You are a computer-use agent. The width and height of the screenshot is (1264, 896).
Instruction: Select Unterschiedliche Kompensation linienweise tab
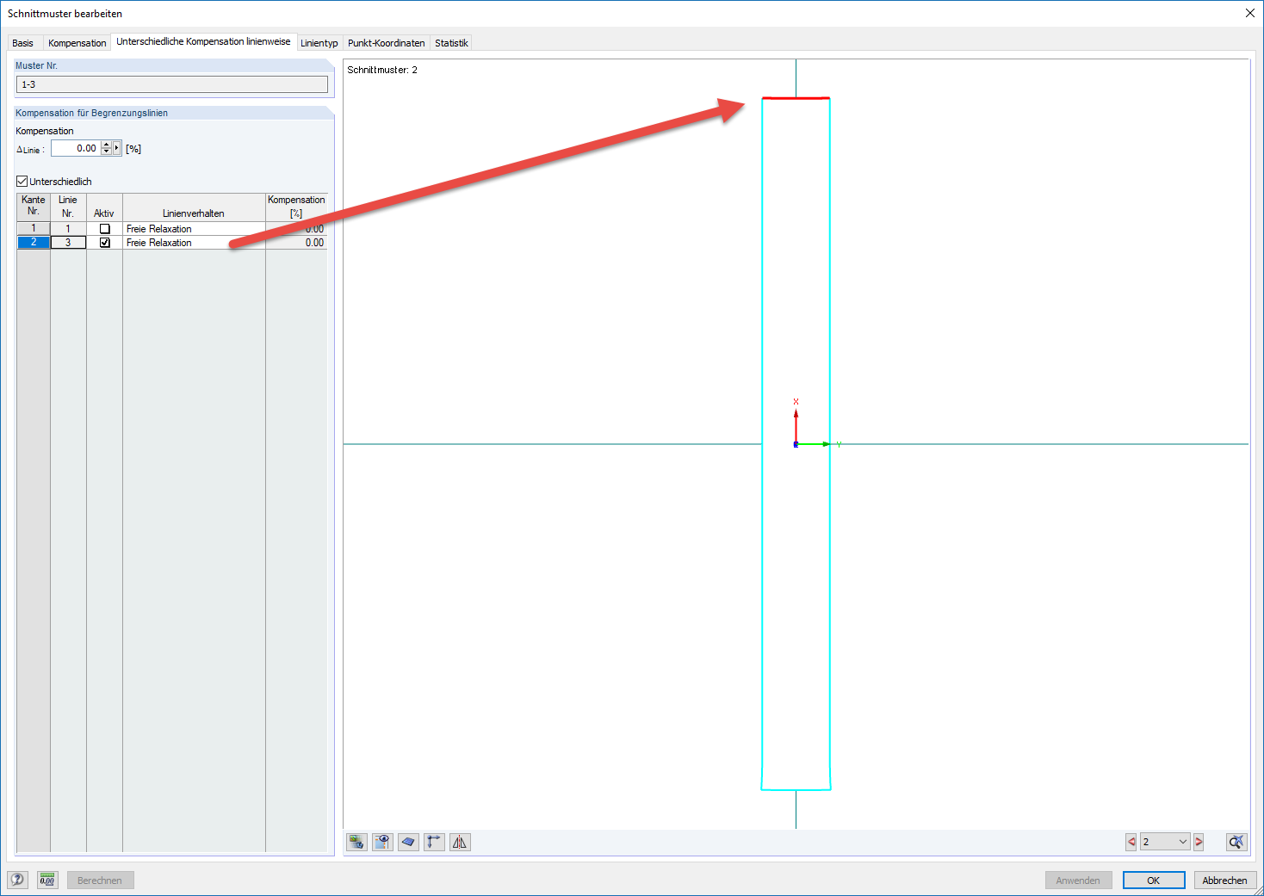pyautogui.click(x=203, y=41)
